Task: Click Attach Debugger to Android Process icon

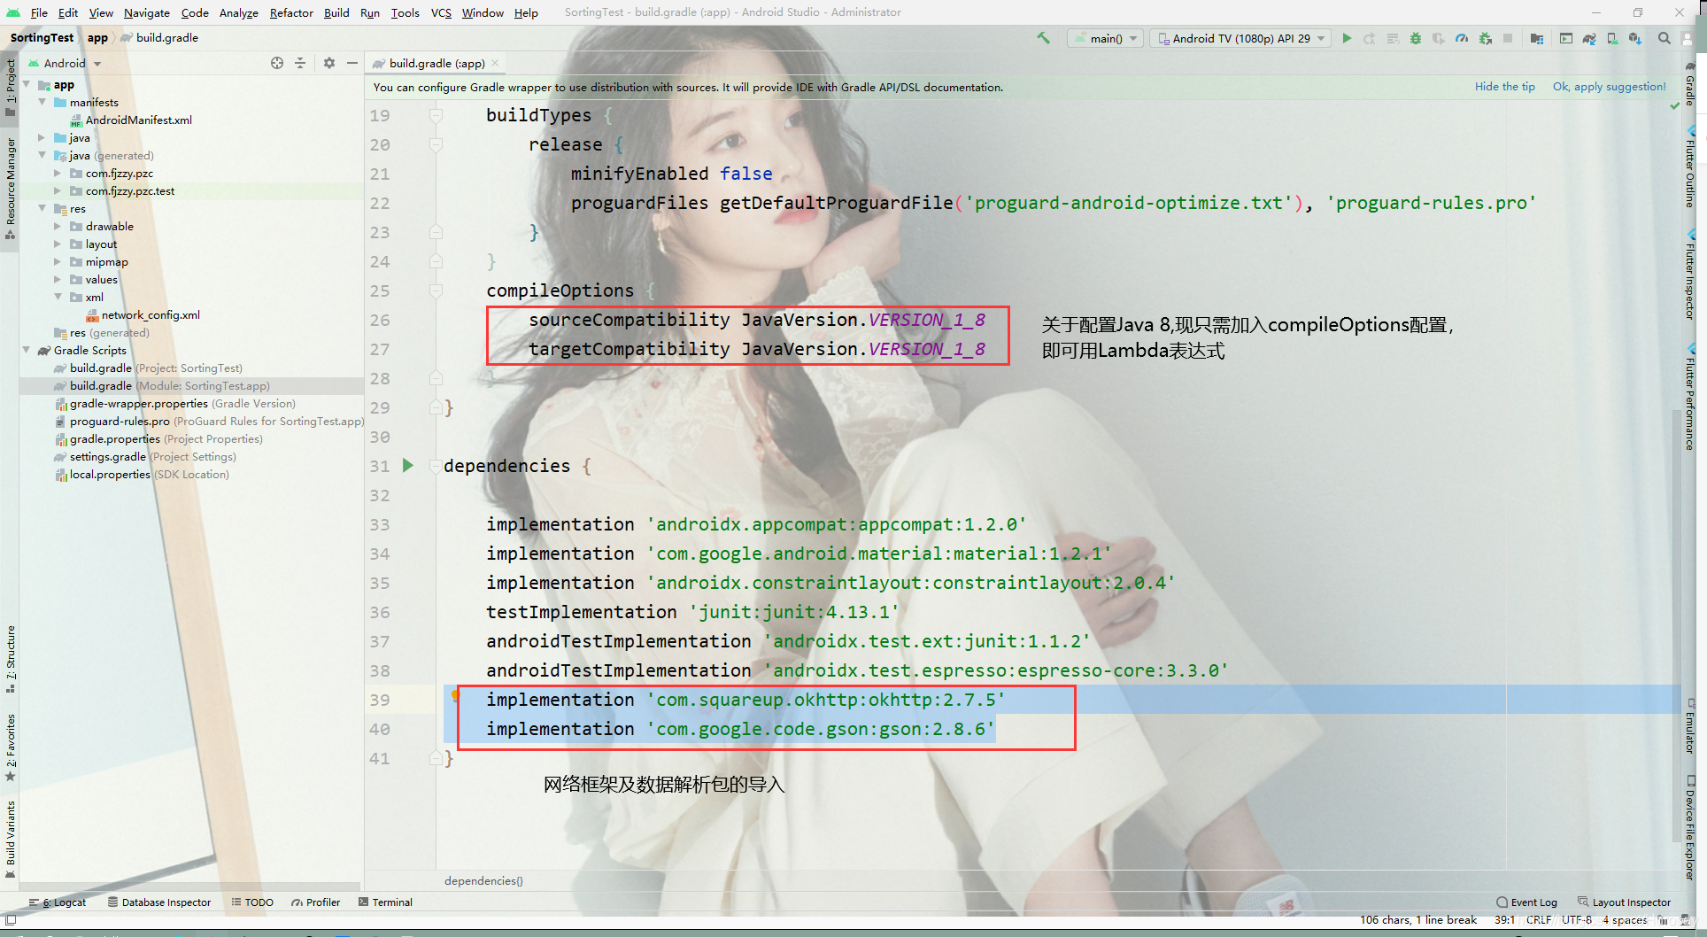Action: point(1486,38)
